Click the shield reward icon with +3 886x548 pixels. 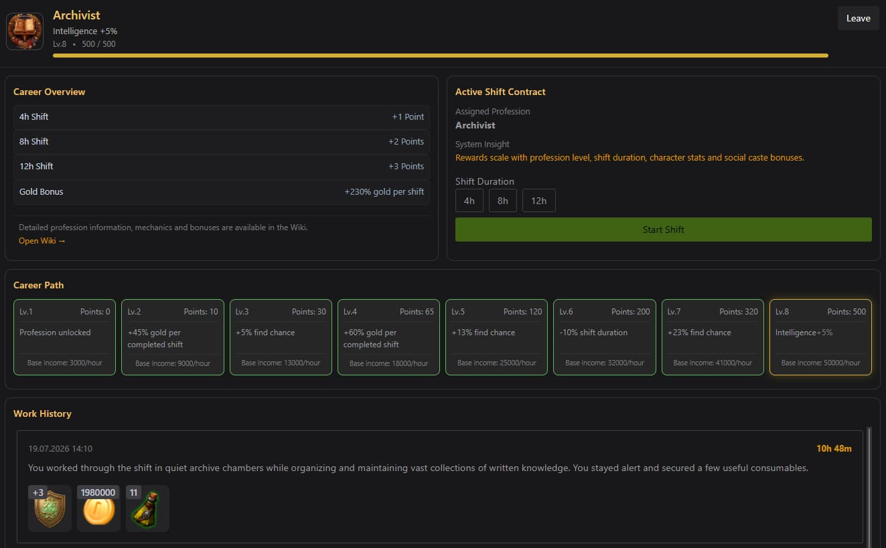pyautogui.click(x=50, y=509)
